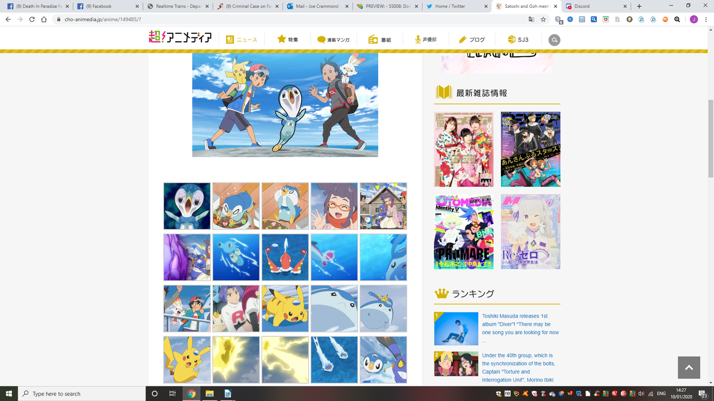Viewport: 714px width, 401px height.
Task: Click the ENG language indicator in tray
Action: 661,394
